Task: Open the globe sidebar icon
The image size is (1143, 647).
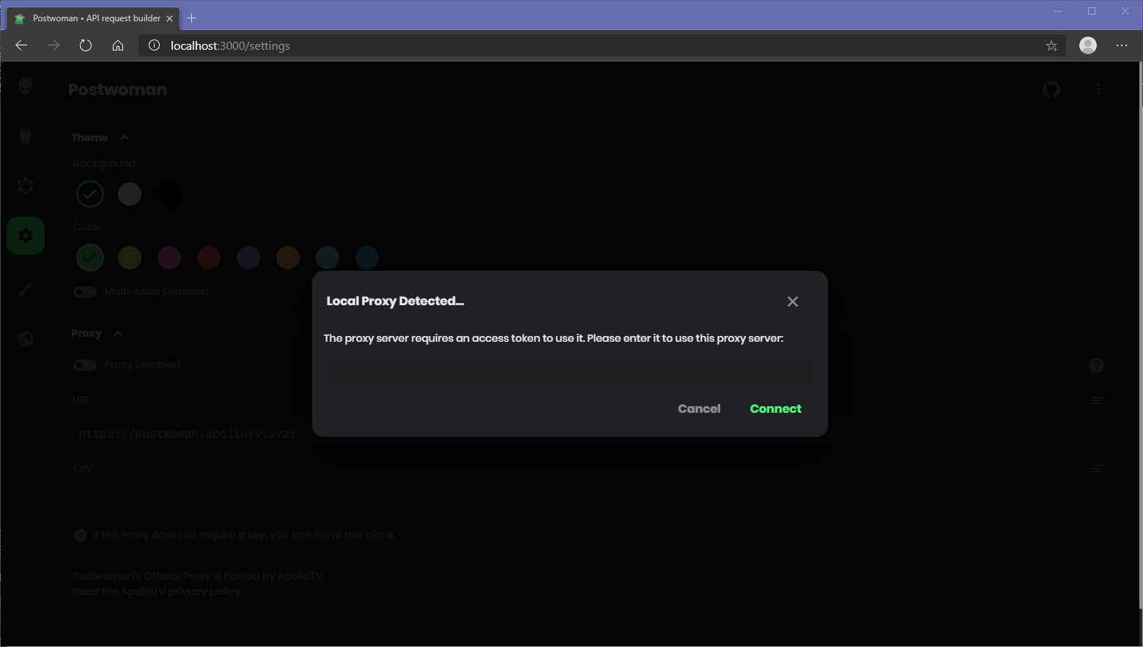Action: (26, 339)
